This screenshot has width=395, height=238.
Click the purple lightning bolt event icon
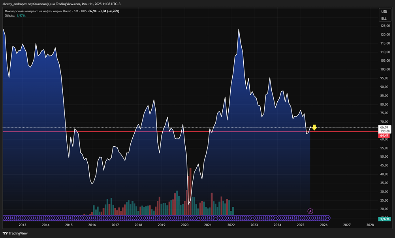click(x=310, y=211)
